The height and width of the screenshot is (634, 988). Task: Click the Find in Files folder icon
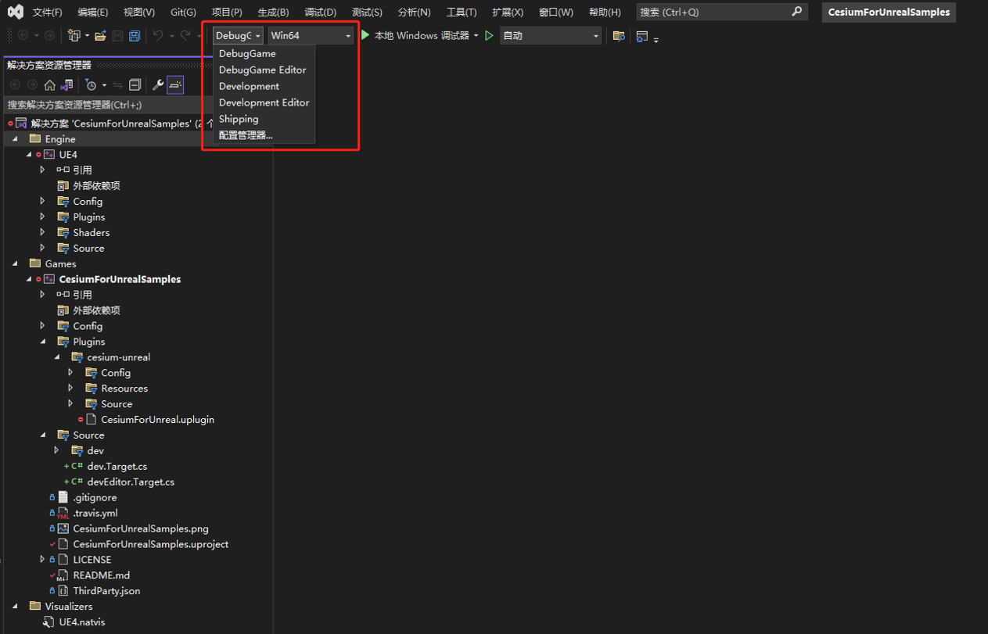point(619,36)
